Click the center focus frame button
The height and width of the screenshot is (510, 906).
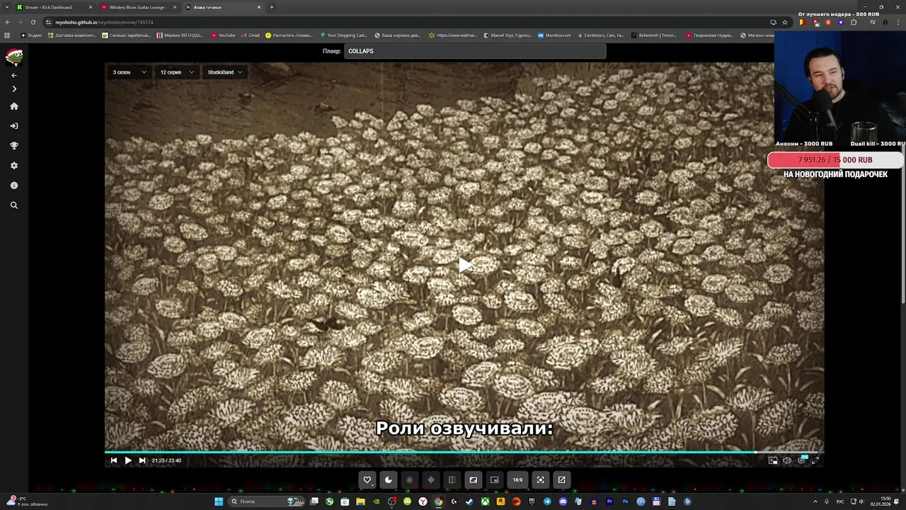[x=540, y=480]
